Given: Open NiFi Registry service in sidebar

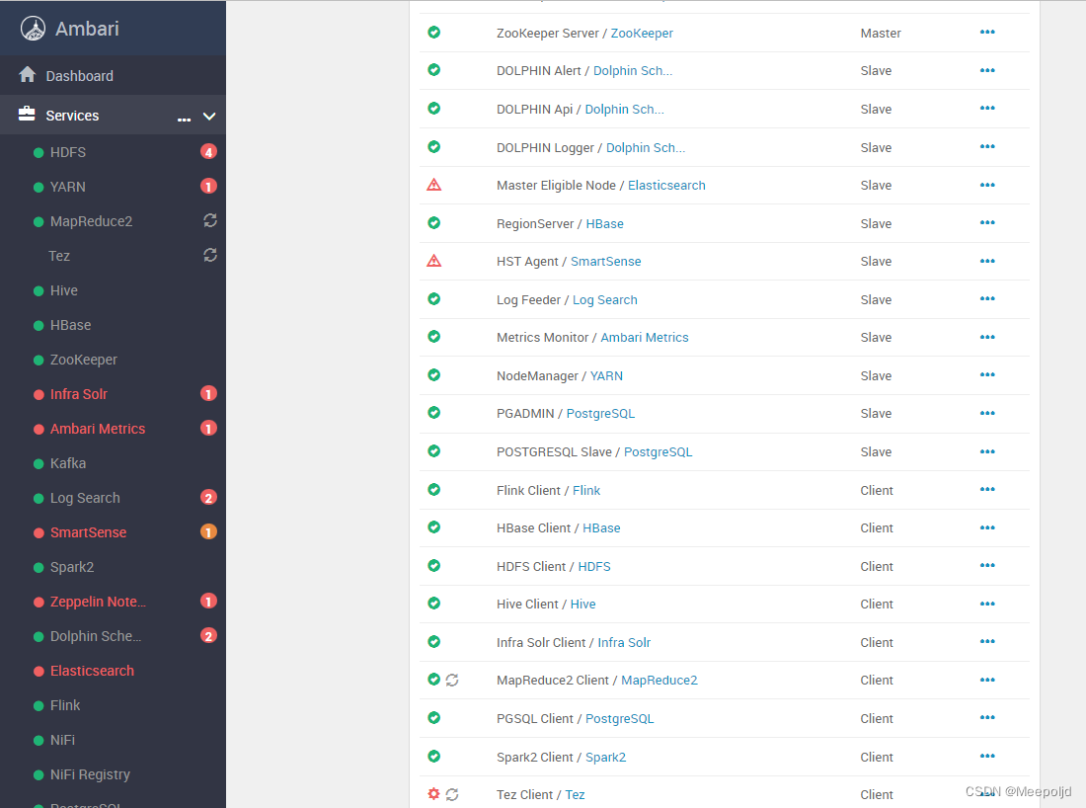Looking at the screenshot, I should 90,774.
